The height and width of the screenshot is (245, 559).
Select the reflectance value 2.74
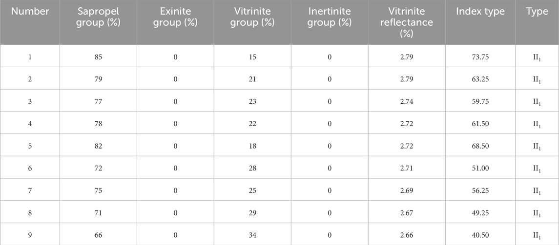pos(406,101)
